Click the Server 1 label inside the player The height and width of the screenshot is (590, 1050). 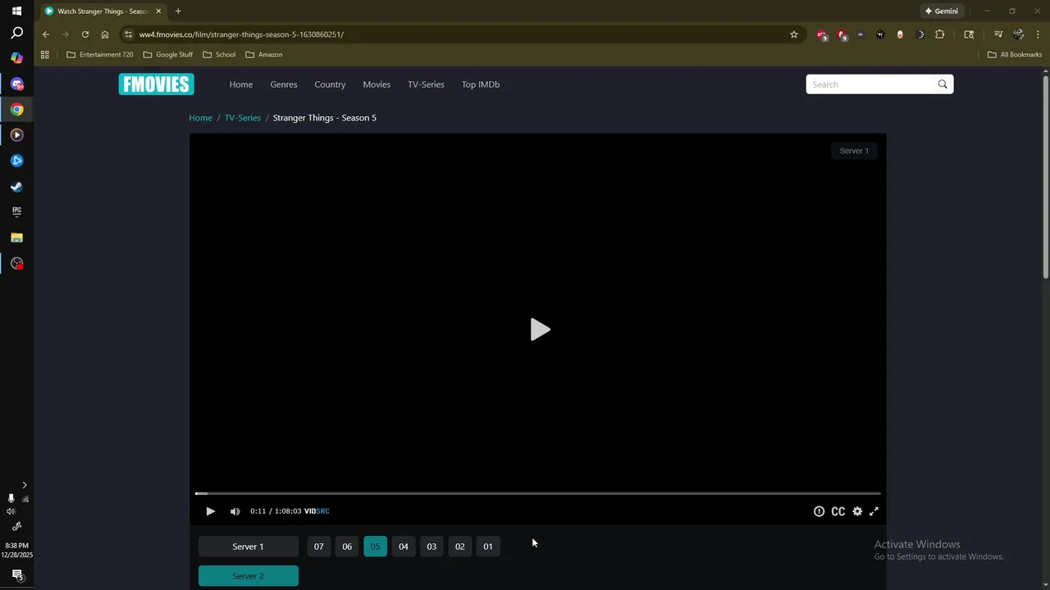click(x=854, y=151)
